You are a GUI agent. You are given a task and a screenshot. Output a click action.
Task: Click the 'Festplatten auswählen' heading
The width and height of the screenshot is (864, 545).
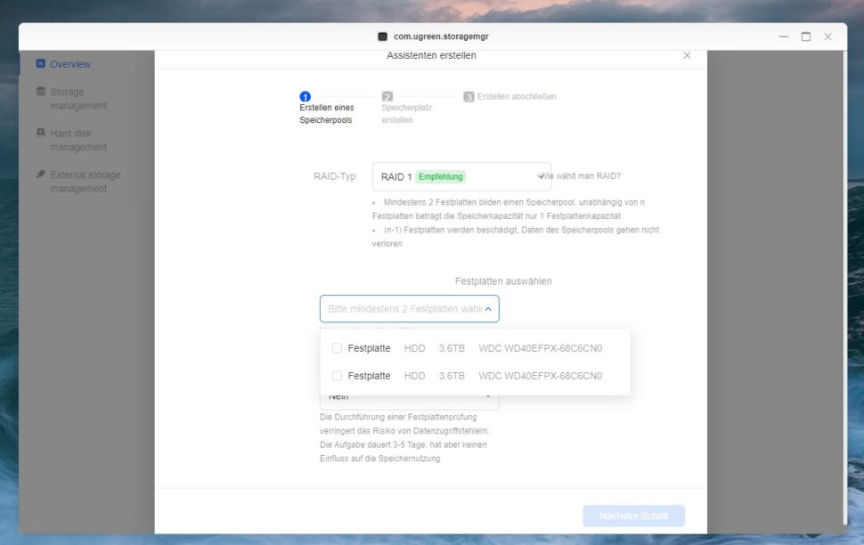pyautogui.click(x=503, y=281)
